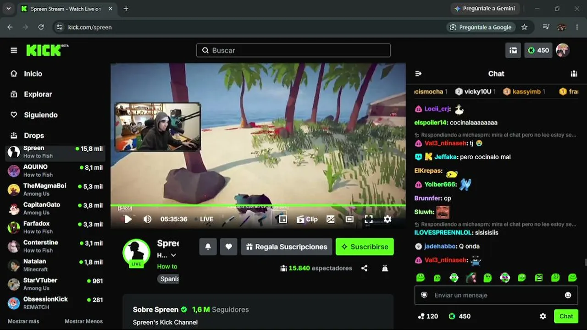Click Regala Suscripciones button
This screenshot has height=330, width=587.
287,247
